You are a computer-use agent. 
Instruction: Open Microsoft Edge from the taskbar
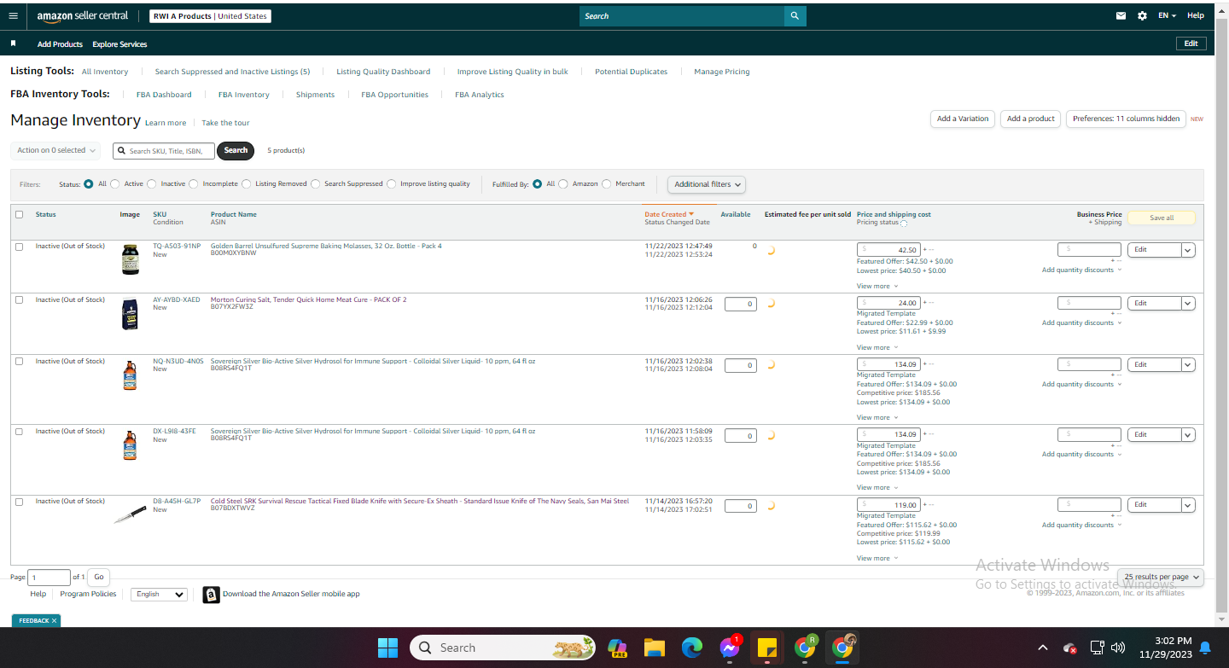point(691,648)
